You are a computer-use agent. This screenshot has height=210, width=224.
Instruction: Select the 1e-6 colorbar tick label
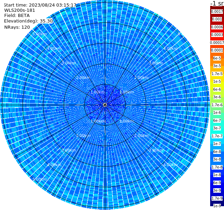217,112
